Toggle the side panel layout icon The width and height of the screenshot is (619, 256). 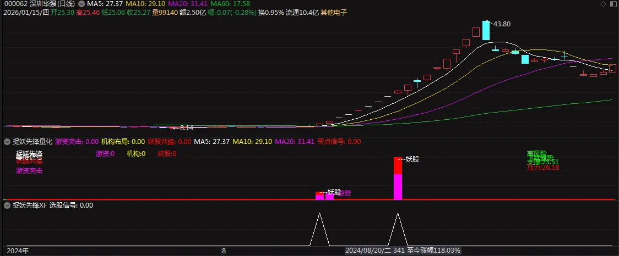coord(613,4)
